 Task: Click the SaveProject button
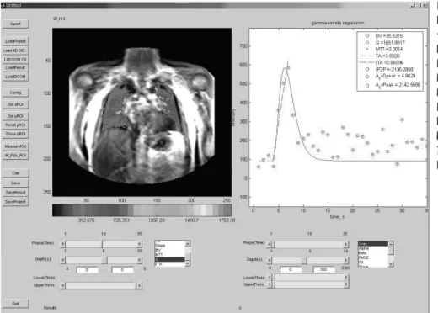(15, 202)
